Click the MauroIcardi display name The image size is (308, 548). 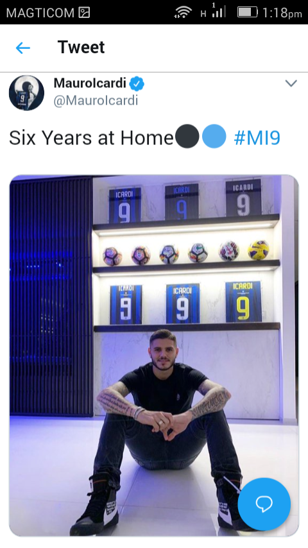click(x=90, y=83)
